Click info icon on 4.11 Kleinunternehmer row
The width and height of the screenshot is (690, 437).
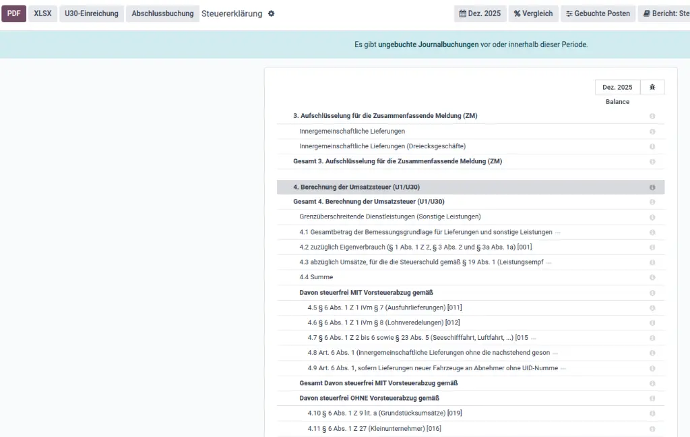652,429
